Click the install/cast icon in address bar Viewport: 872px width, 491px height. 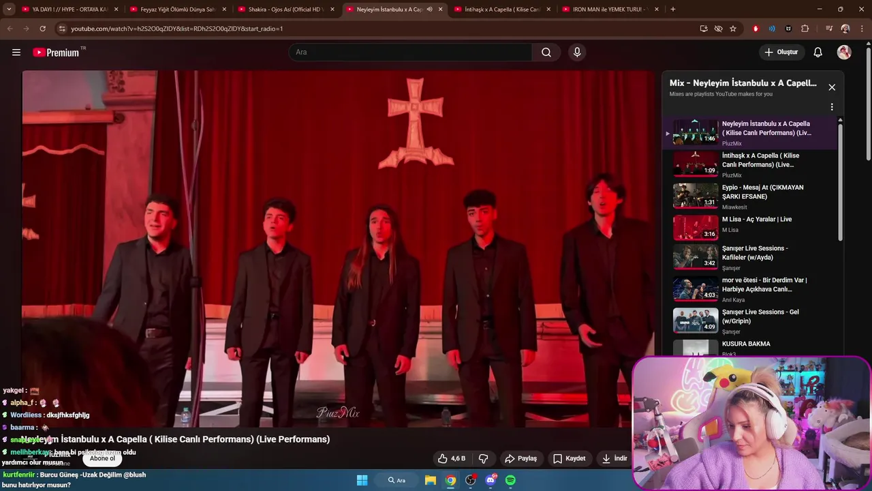click(x=704, y=29)
